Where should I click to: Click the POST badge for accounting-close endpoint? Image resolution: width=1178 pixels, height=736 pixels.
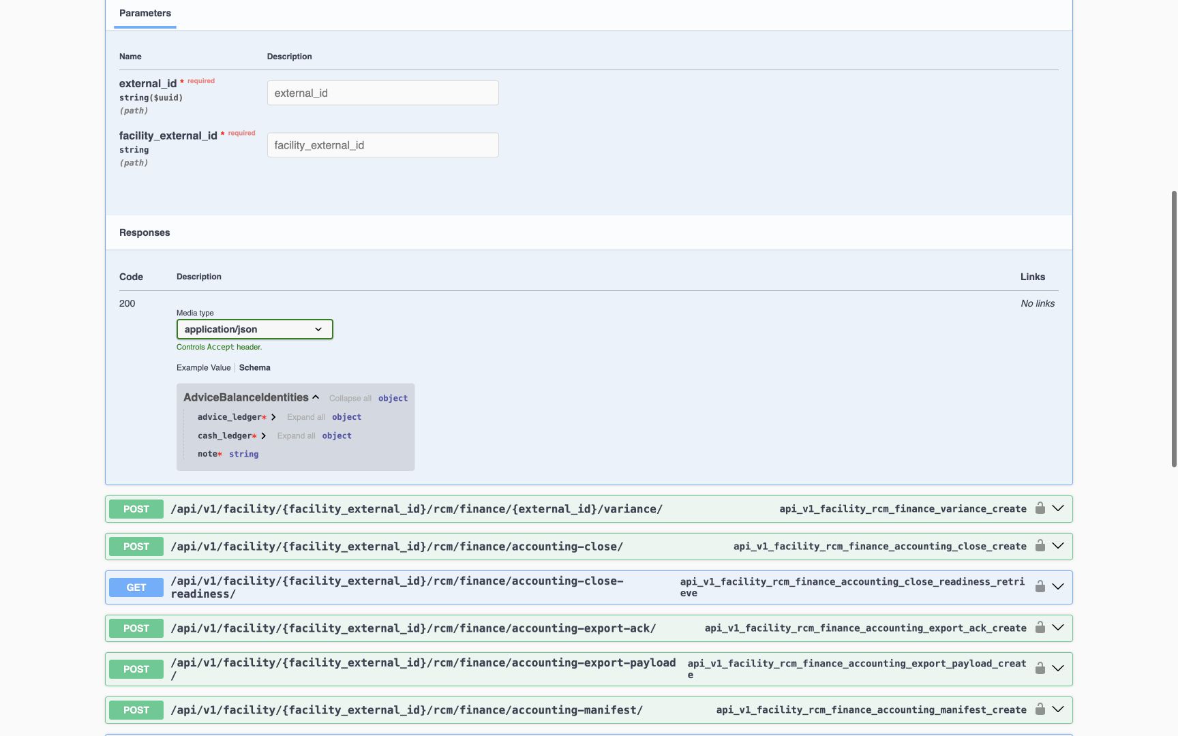(x=136, y=547)
